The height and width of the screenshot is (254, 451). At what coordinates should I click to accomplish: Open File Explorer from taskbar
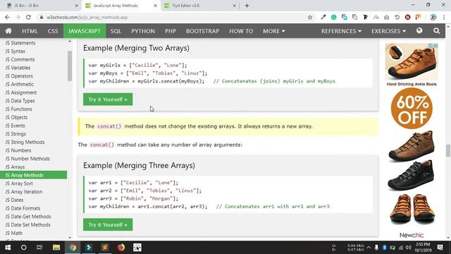tap(56, 248)
